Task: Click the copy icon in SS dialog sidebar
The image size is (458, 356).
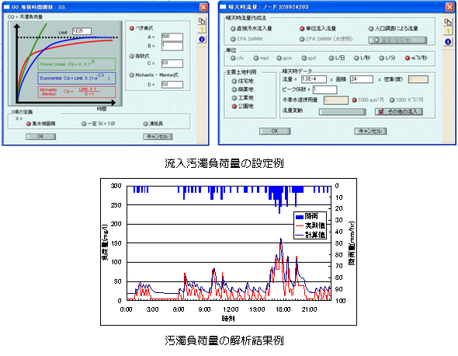Action: point(202,21)
